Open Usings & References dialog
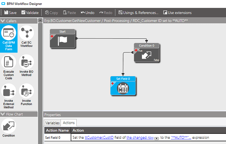This screenshot has height=144, width=226. point(138,12)
